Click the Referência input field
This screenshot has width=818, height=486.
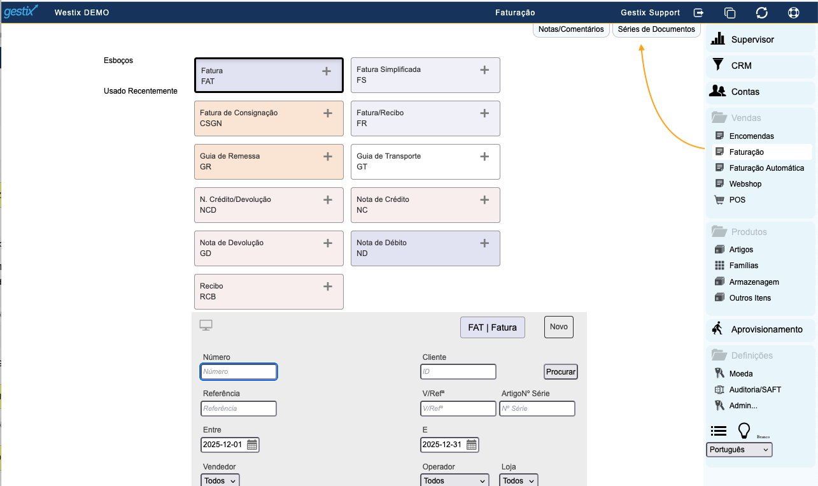[x=239, y=408]
